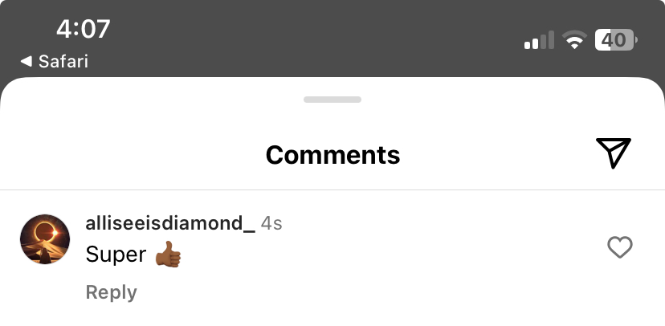Tap the battery indicator icon
The height and width of the screenshot is (326, 665).
(x=616, y=40)
